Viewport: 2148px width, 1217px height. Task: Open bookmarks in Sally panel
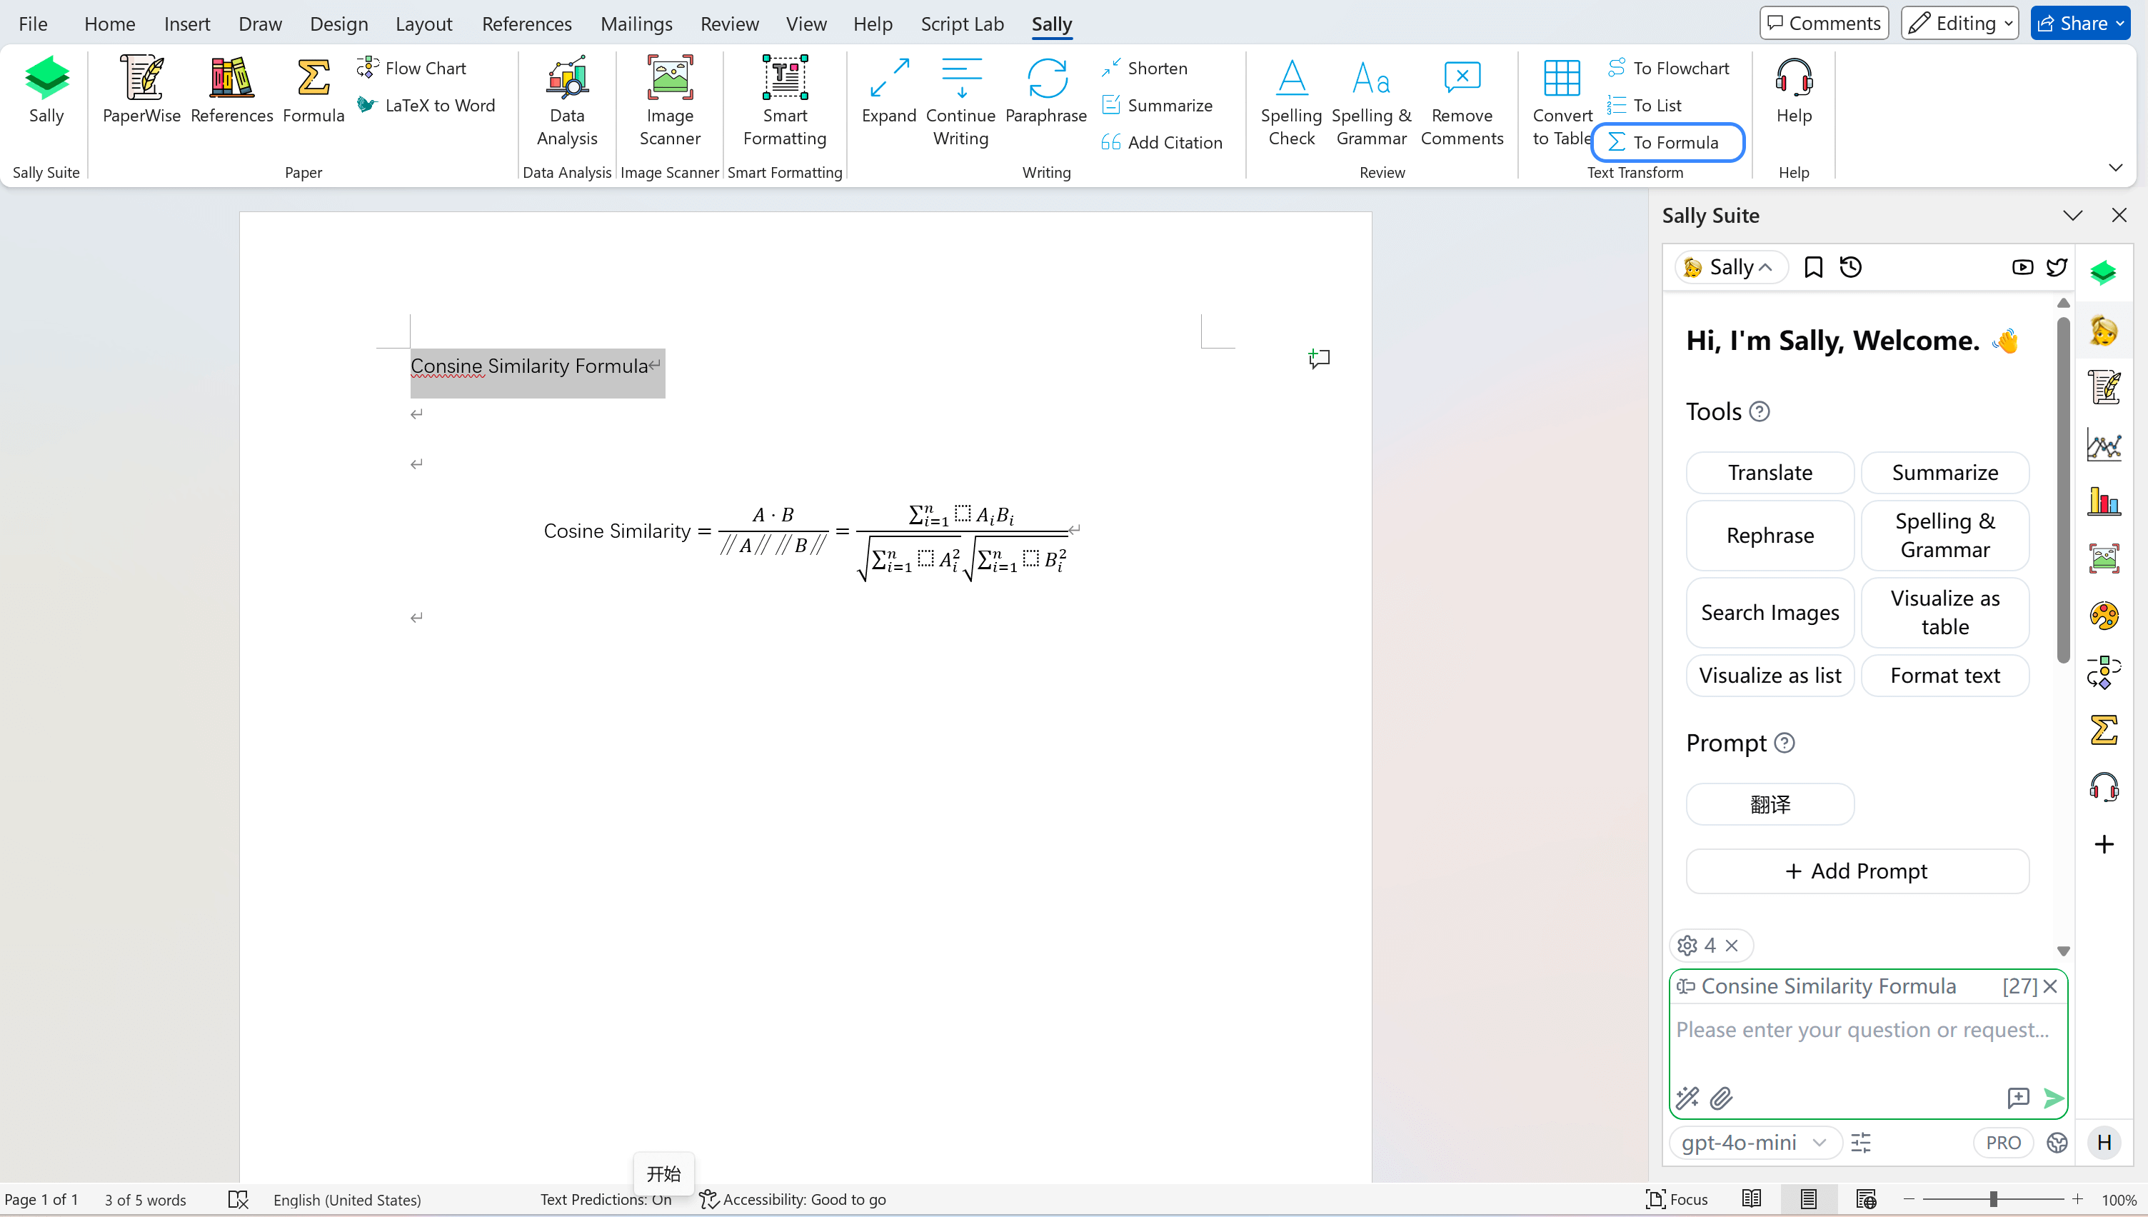pyautogui.click(x=1813, y=266)
